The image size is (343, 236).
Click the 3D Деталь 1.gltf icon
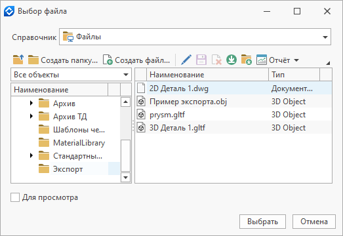click(x=141, y=127)
